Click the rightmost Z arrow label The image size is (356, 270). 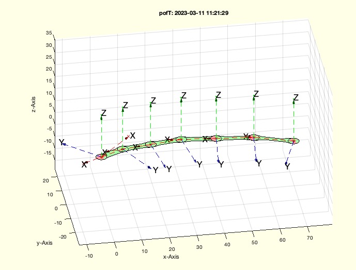[x=296, y=97]
